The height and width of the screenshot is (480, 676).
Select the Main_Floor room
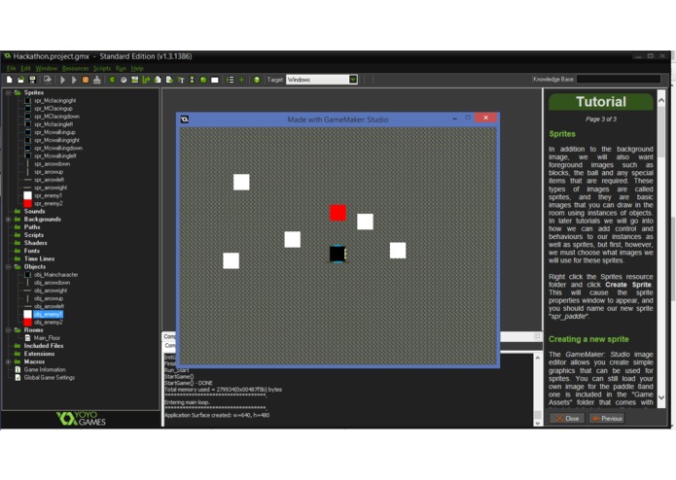click(47, 338)
